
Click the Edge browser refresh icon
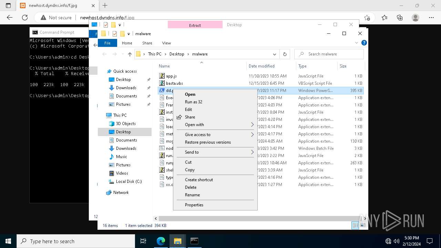pos(25,18)
